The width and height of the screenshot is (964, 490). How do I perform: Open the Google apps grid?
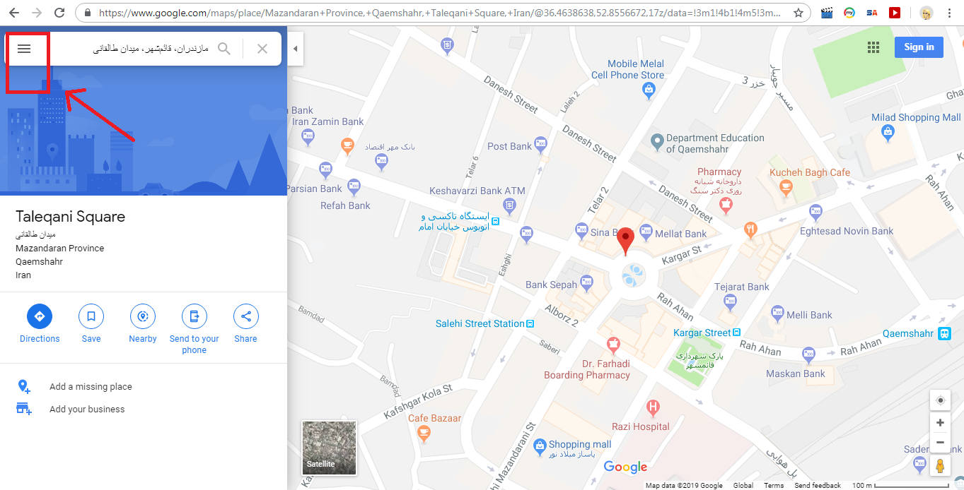pos(873,47)
